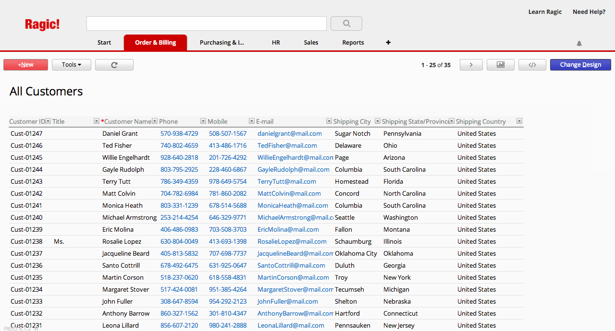Screen dimensions: 615x331
Task: Add a new tab with plus icon
Action: (x=388, y=43)
